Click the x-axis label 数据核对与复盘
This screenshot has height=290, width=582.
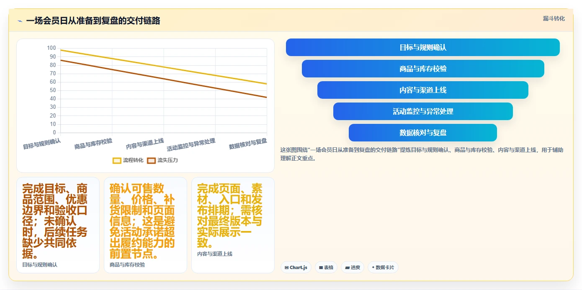[248, 144]
